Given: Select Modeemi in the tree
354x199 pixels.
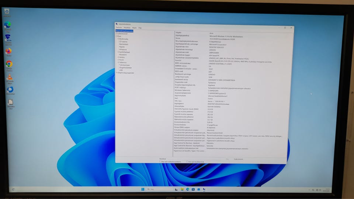Looking at the screenshot, I should [123, 55].
